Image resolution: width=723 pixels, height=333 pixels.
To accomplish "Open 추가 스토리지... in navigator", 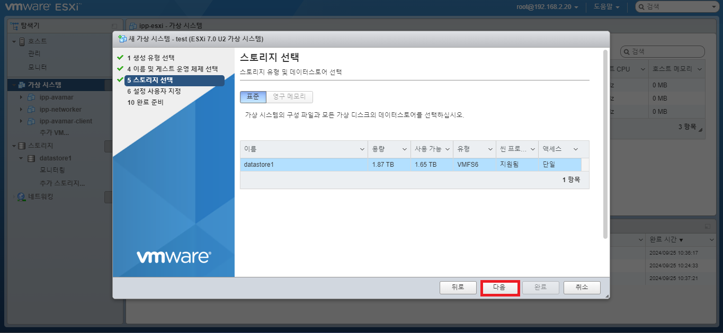I will tap(63, 184).
